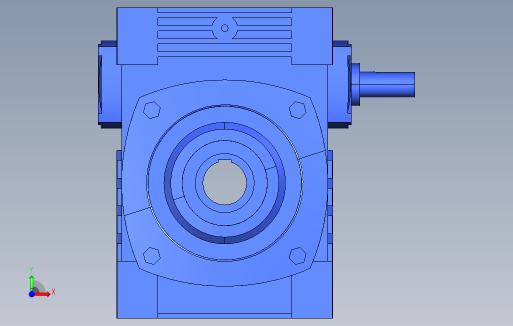Click the red "X" axis label
513x326 pixels.
tap(53, 291)
